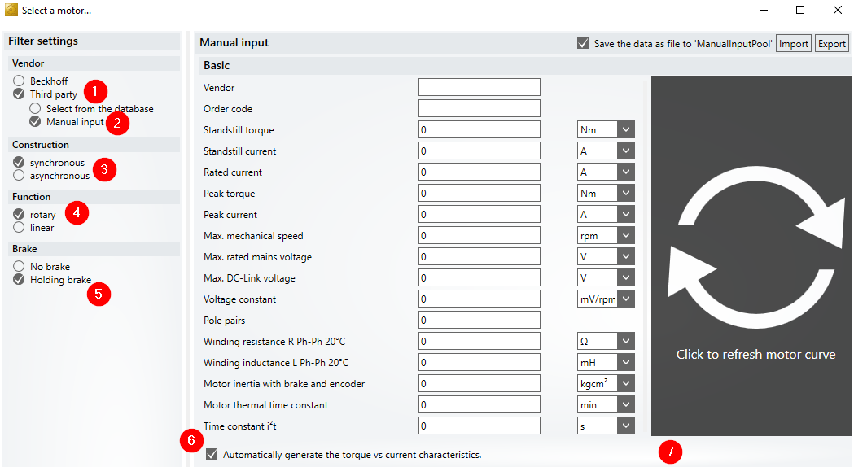
Task: Open the Voltage constant unit dropdown
Action: tap(624, 299)
